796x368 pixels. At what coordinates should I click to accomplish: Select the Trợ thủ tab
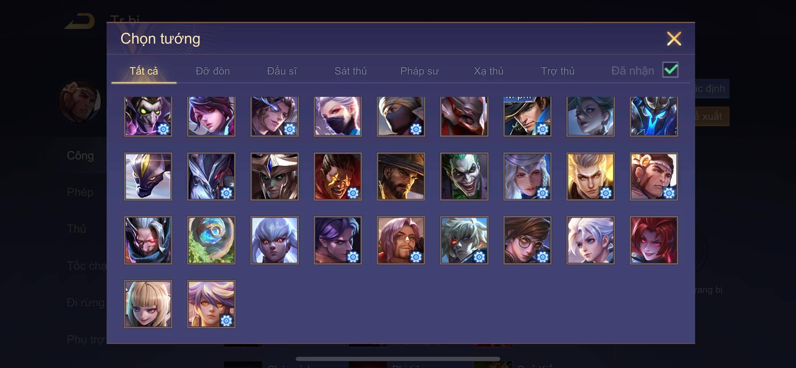[x=558, y=71]
